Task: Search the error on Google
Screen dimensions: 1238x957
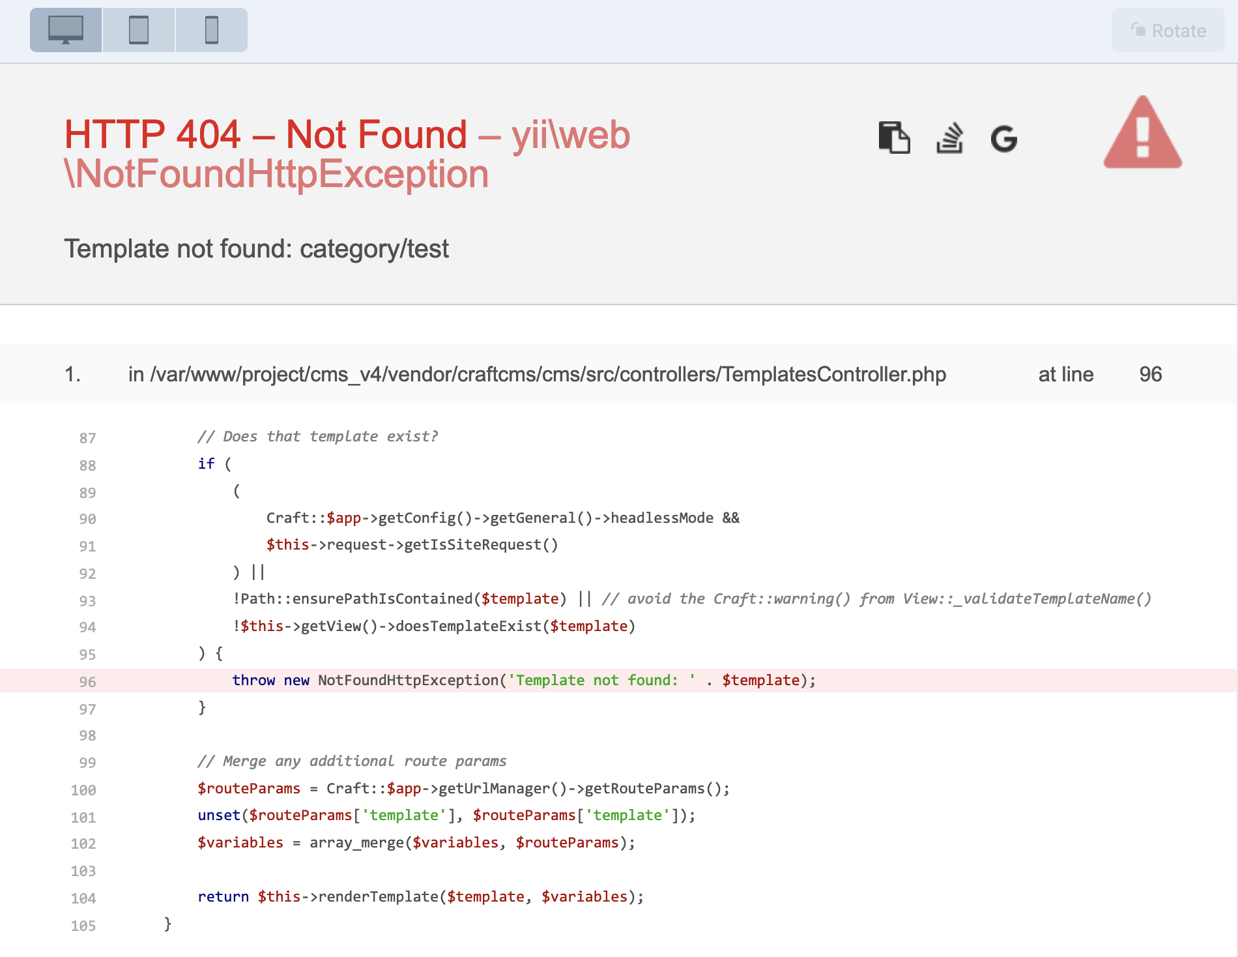Action: 1004,138
